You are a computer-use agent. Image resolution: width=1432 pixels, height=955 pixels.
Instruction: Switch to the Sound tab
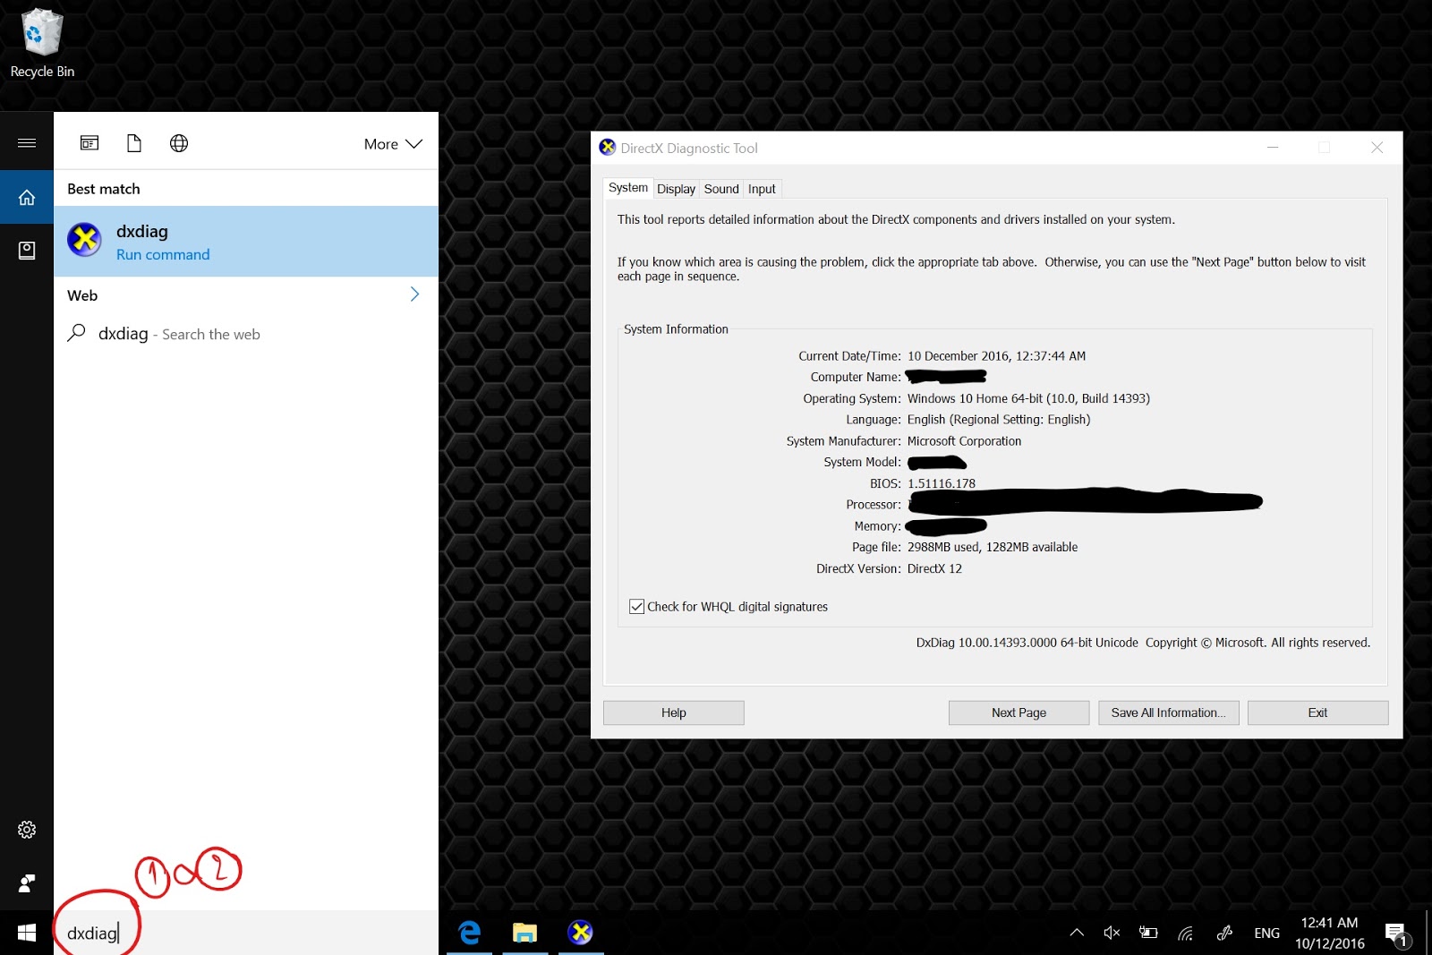tap(721, 189)
